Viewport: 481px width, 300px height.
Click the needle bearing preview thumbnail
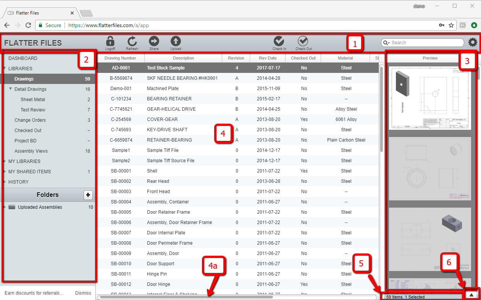[430, 169]
